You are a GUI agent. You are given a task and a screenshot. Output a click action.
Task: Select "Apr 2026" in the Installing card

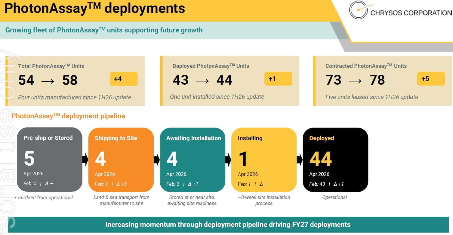248,174
